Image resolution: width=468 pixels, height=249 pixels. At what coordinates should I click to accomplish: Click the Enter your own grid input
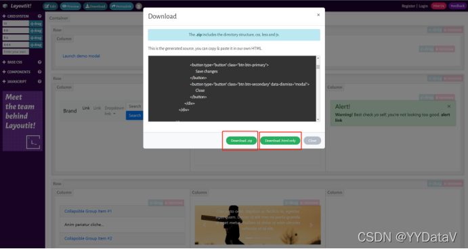pyautogui.click(x=16, y=52)
